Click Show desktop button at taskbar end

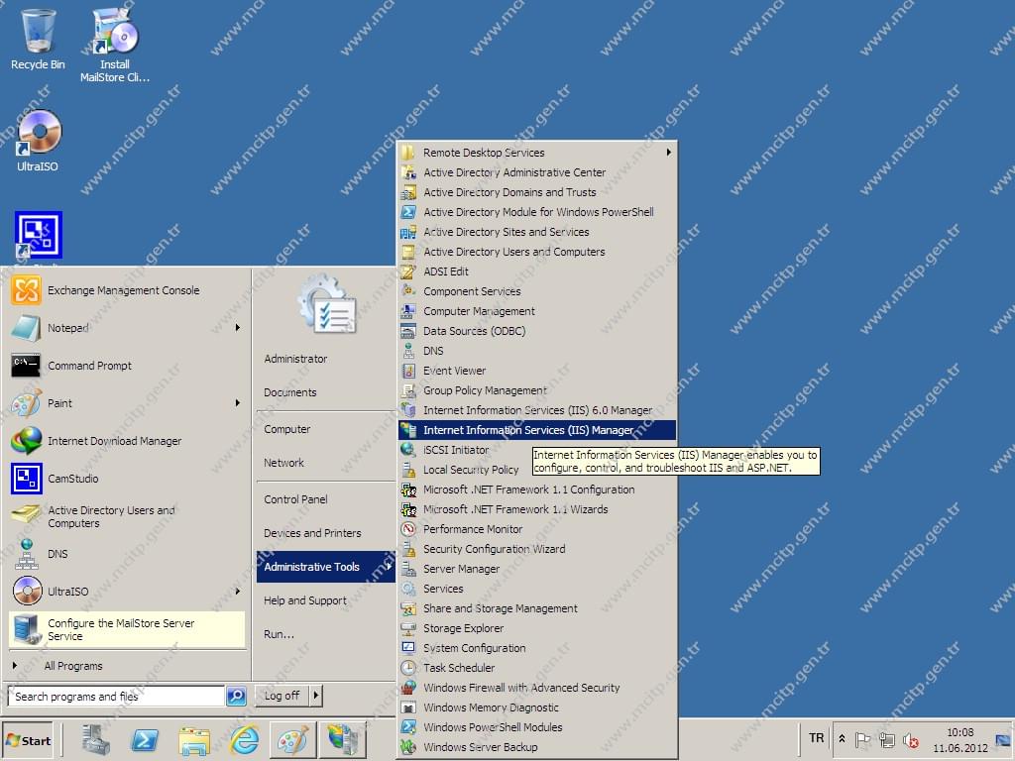tap(1004, 739)
